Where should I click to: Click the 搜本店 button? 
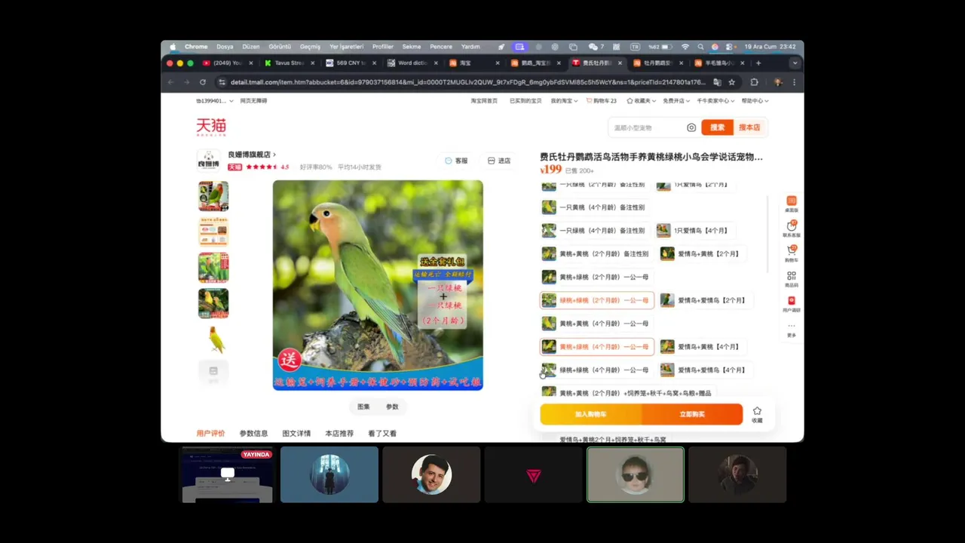tap(749, 127)
